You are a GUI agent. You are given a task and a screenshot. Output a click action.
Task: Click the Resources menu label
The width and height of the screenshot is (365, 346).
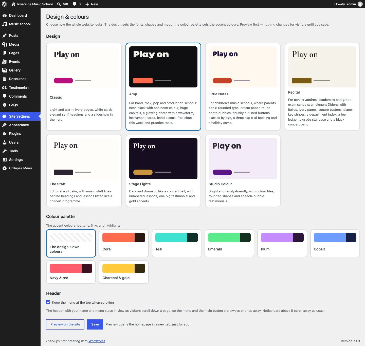pos(18,79)
